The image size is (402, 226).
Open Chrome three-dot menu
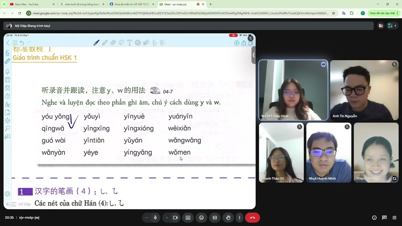398,13
